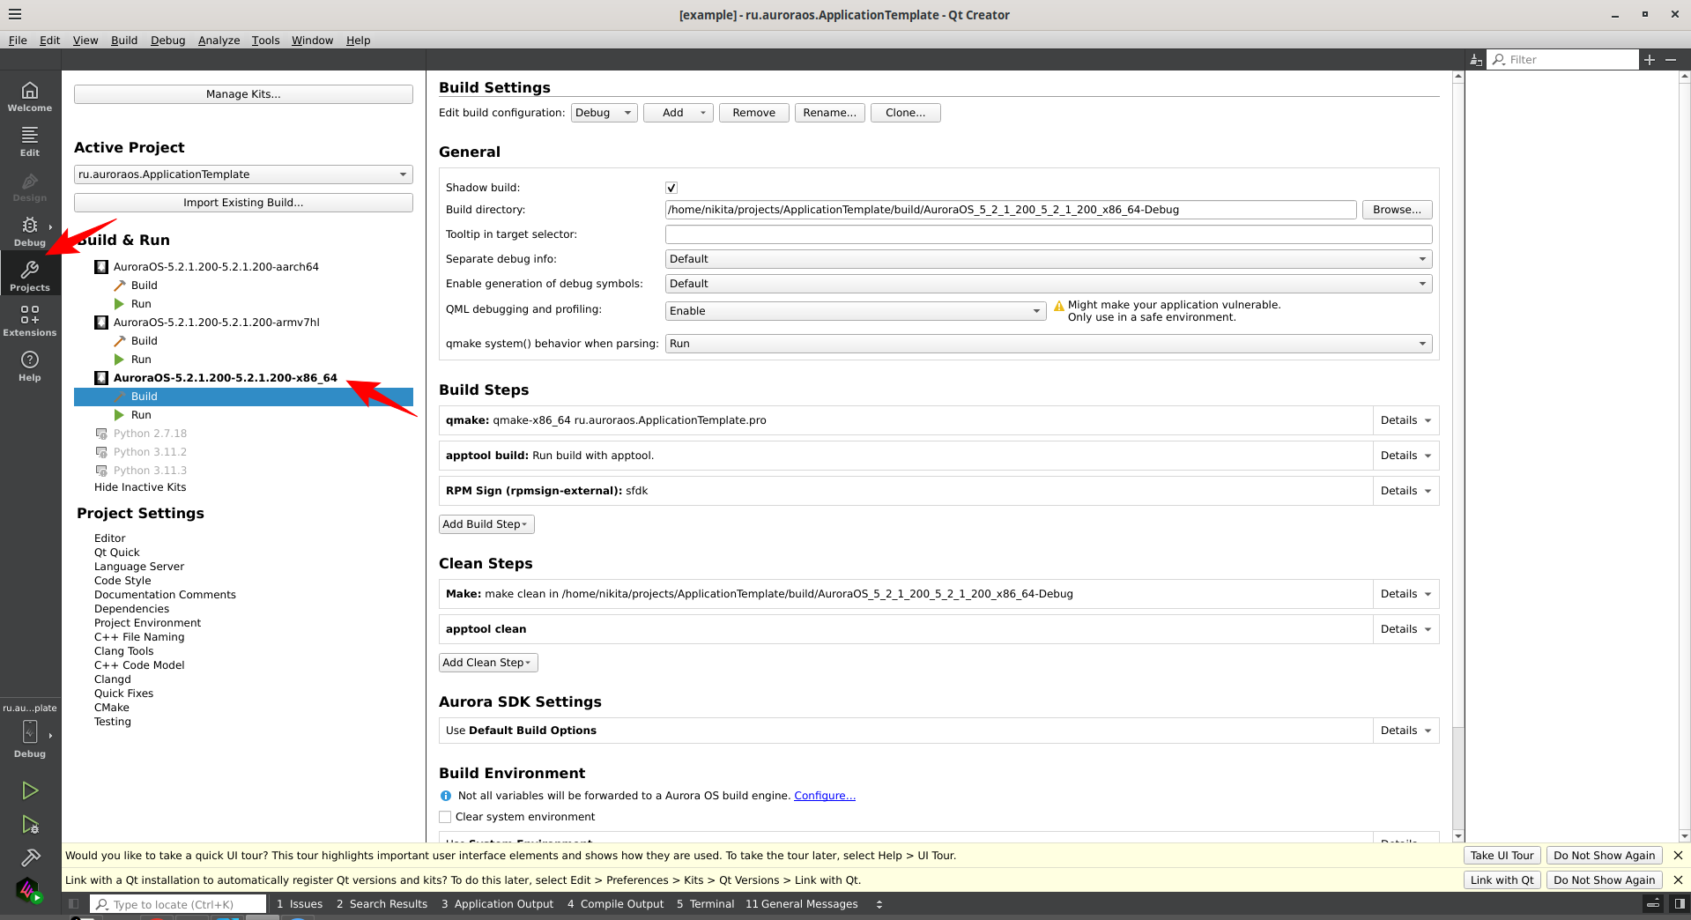Viewport: 1691px width, 920px height.
Task: Expand Details for Aurora SDK Settings
Action: (x=1405, y=731)
